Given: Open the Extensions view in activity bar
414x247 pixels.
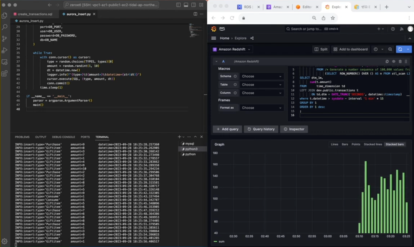Looking at the screenshot, I should tap(4, 74).
